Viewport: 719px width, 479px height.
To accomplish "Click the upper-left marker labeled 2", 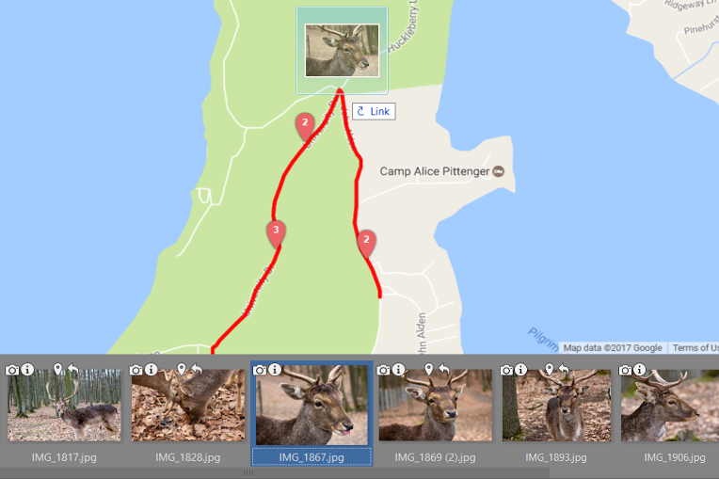I will point(305,126).
